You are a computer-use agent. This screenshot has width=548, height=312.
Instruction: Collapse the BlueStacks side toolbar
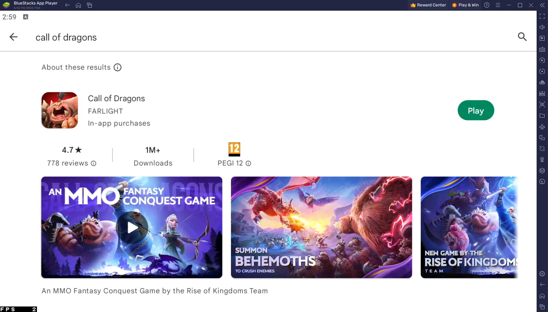(542, 5)
